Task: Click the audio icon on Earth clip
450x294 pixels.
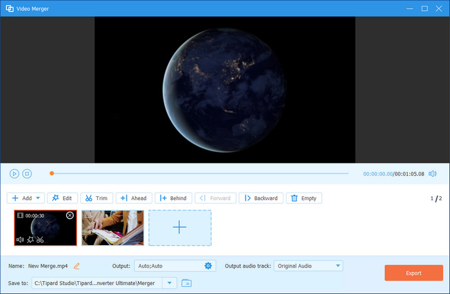Action: [20, 239]
